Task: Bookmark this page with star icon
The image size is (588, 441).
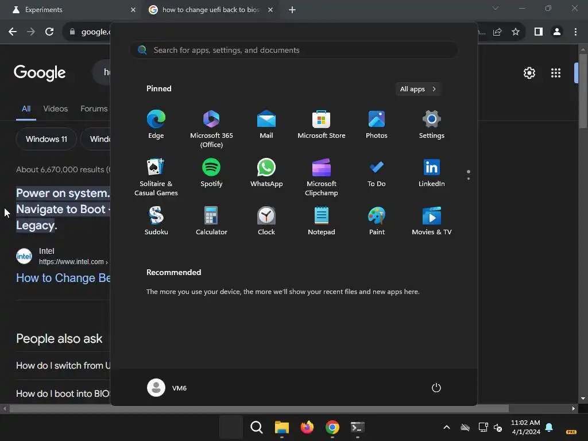Action: pyautogui.click(x=516, y=32)
